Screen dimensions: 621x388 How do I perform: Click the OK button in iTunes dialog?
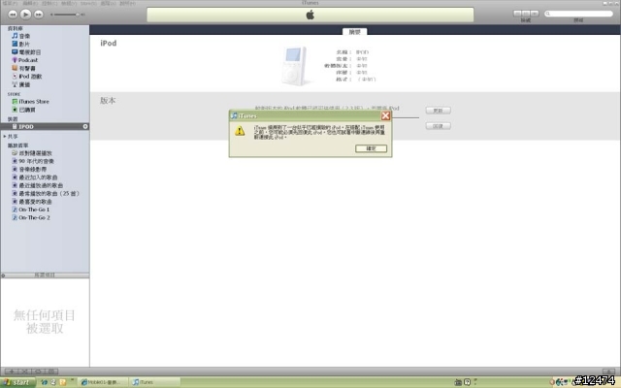(371, 148)
